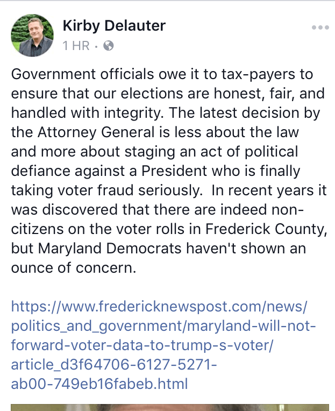Image resolution: width=335 pixels, height=411 pixels.
Task: Open the fredericknewspost.com news link
Action: click(159, 307)
